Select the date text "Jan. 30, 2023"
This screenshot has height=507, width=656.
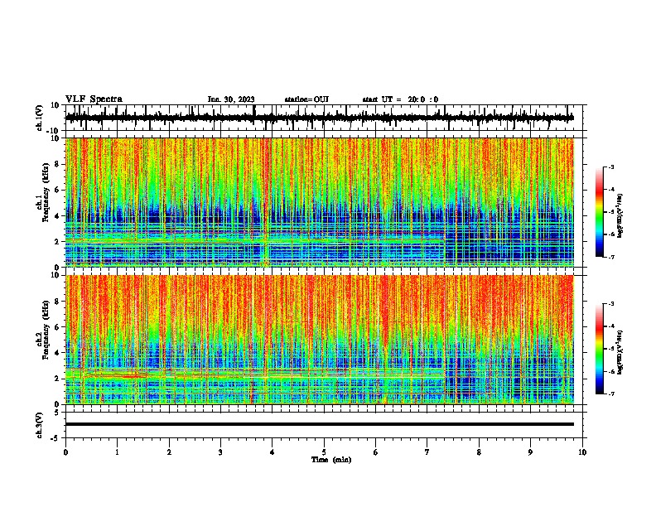pyautogui.click(x=231, y=99)
